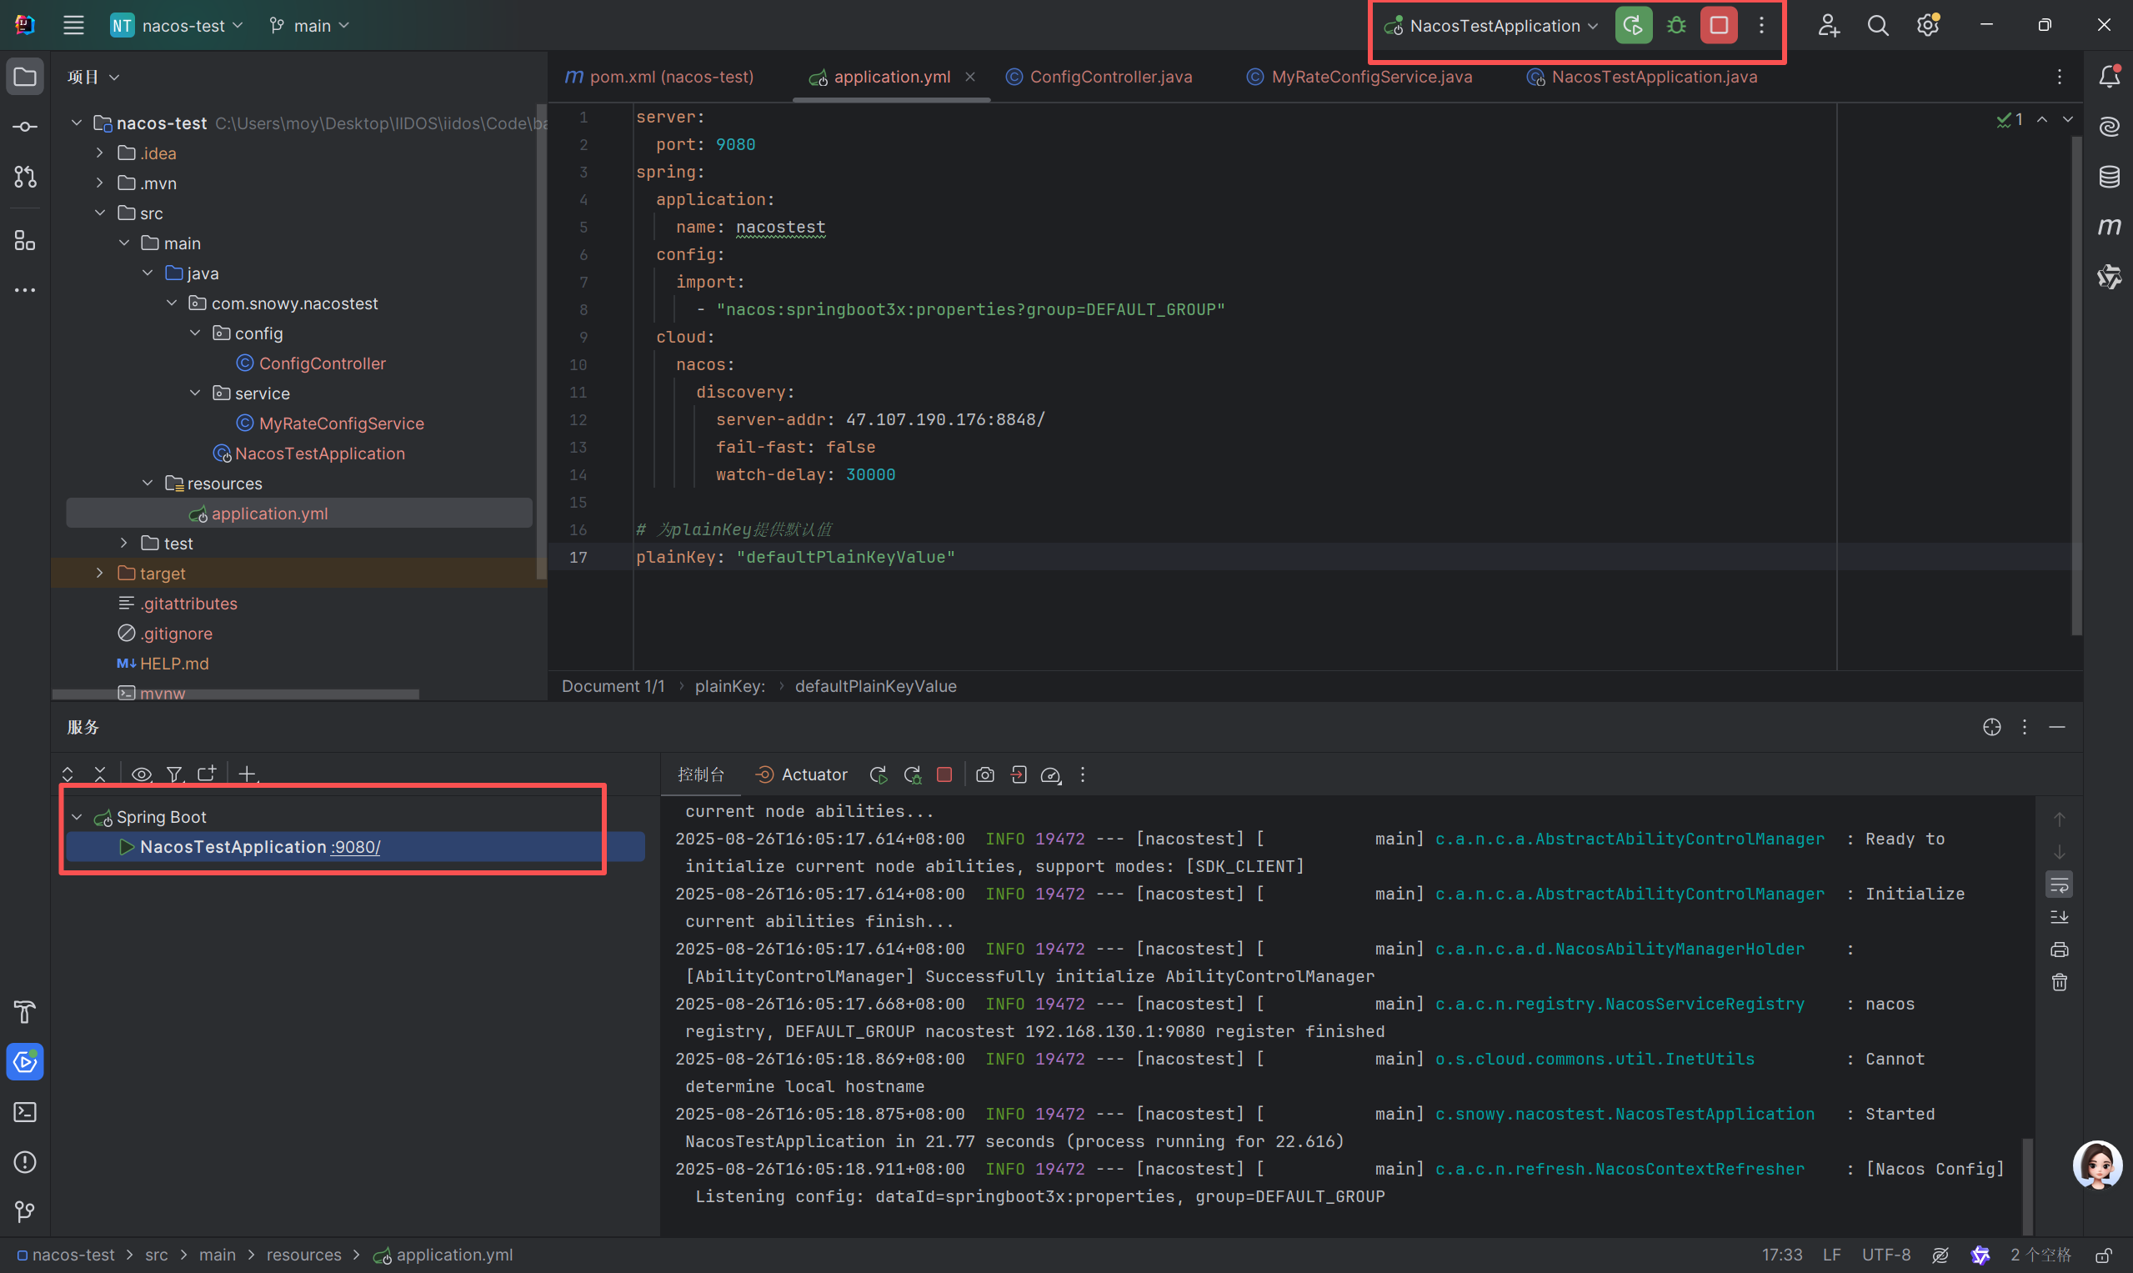Expand the target folder in project tree
Screen dimensions: 2133x1273
tap(100, 573)
